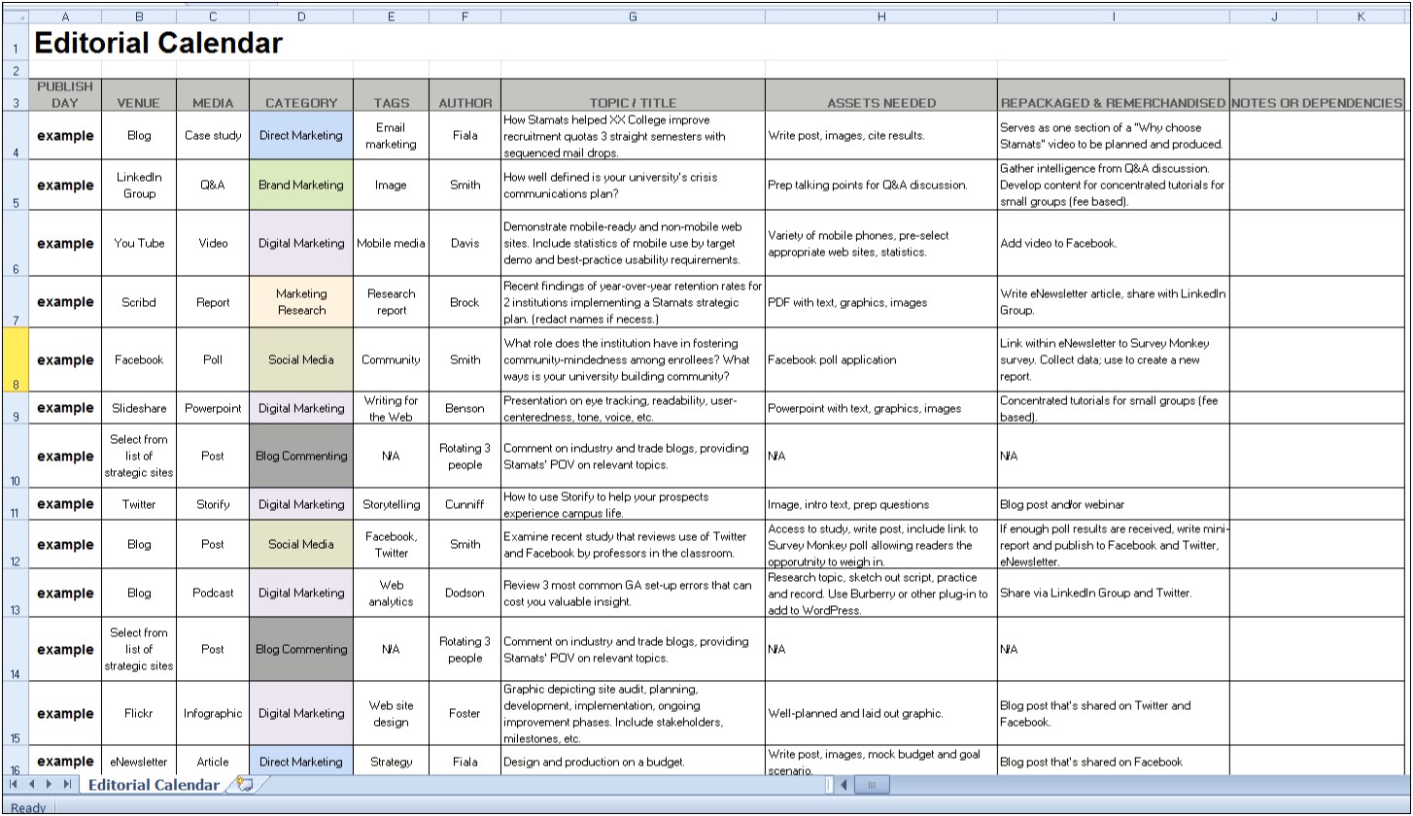This screenshot has height=816, width=1413.
Task: Click the LinkedIn Group venue cell
Action: tap(139, 185)
